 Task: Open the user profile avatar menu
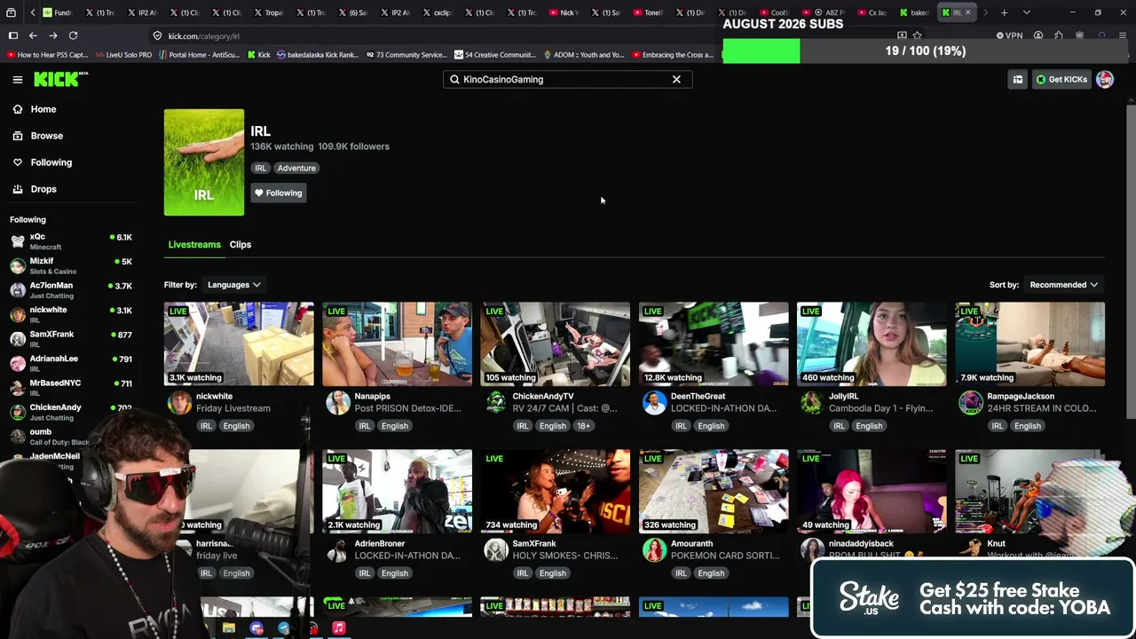click(x=1105, y=79)
